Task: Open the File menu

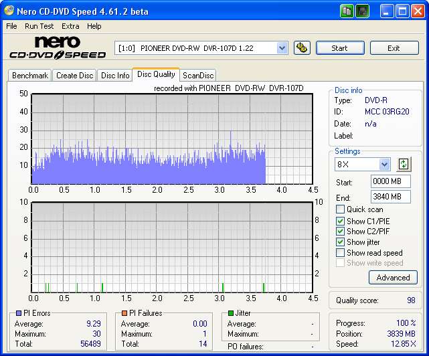Action: tap(11, 26)
